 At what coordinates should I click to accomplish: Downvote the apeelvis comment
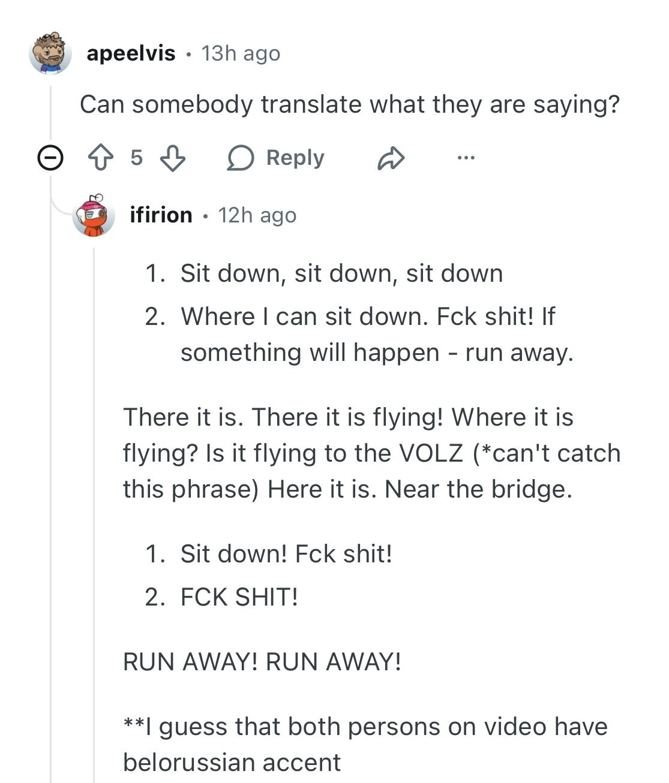point(173,158)
